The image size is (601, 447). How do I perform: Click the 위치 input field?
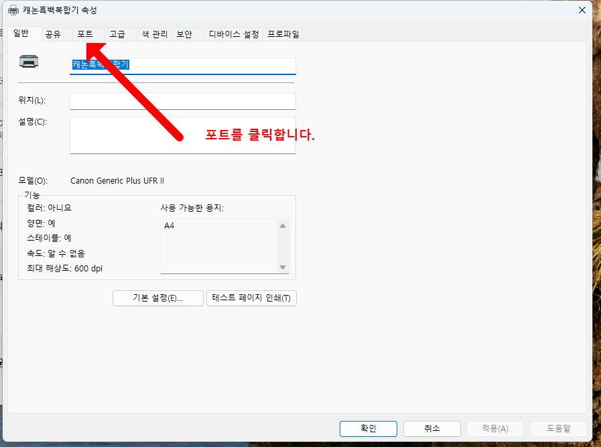point(181,101)
